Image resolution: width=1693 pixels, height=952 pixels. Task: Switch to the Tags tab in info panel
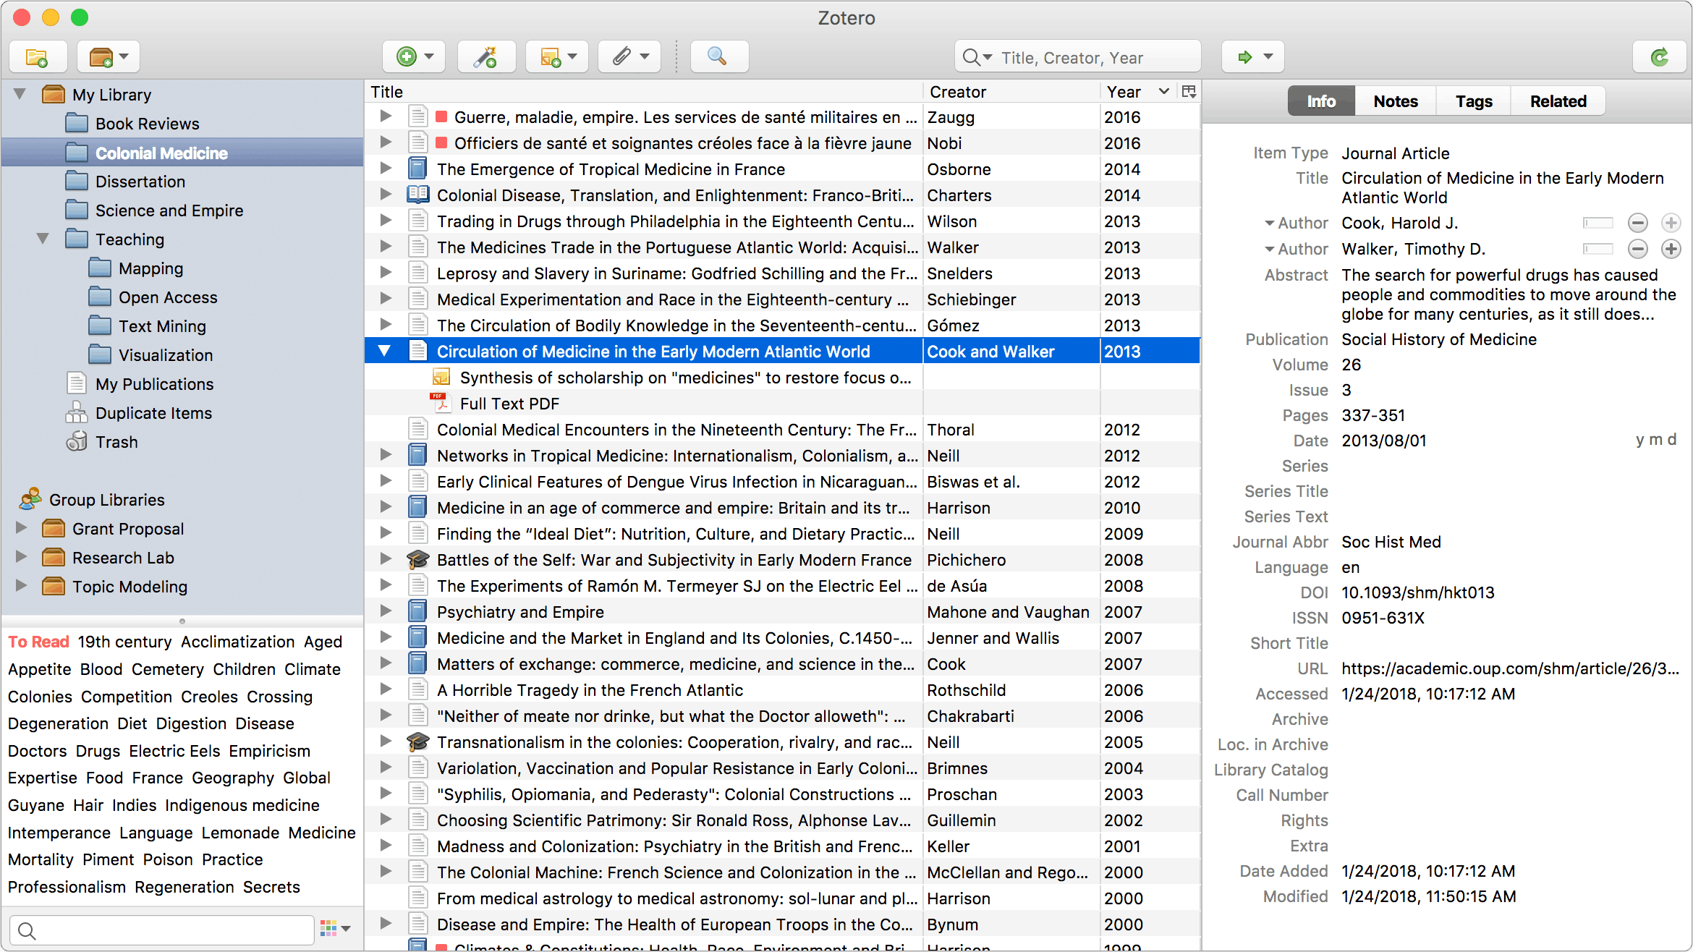(1473, 101)
